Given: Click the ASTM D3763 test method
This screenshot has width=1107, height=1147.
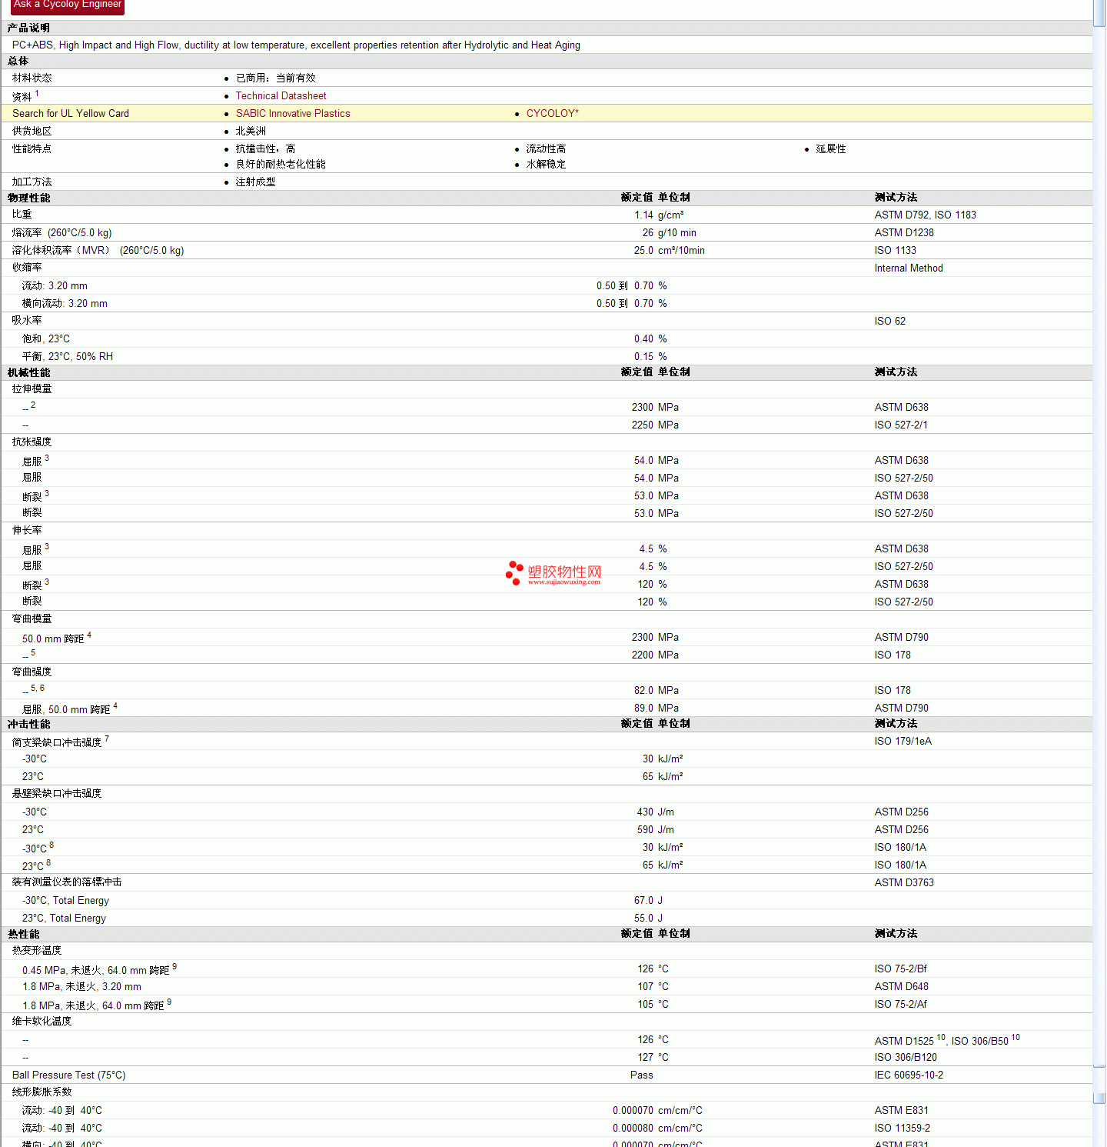Looking at the screenshot, I should click(904, 883).
